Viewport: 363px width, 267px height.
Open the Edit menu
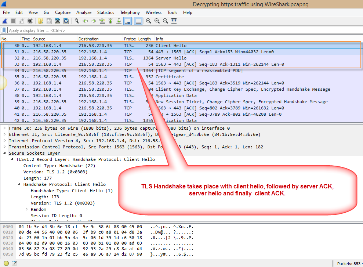[x=19, y=12]
